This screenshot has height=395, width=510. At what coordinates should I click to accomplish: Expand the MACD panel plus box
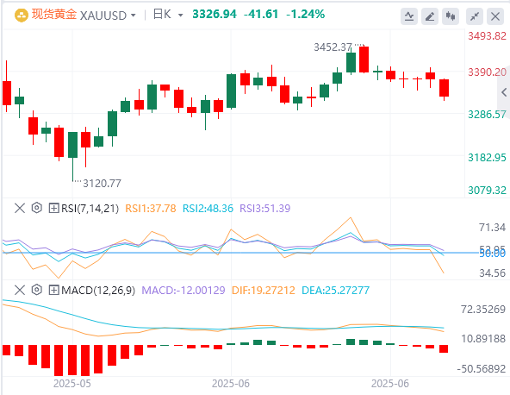coord(53,290)
